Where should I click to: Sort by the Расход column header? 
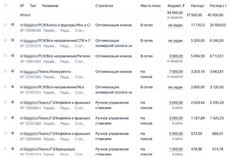pyautogui.click(x=198, y=6)
